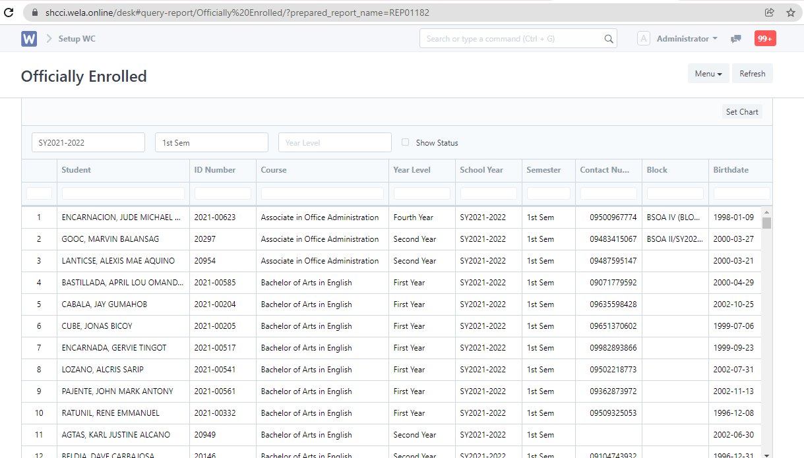Open the 99+ notifications badge
This screenshot has width=804, height=458.
click(x=765, y=39)
